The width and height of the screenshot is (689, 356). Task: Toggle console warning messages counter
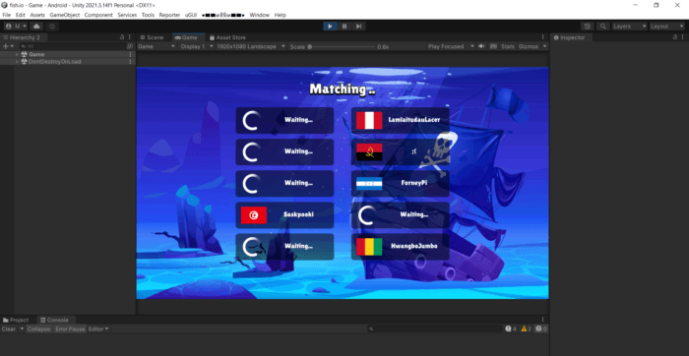526,328
